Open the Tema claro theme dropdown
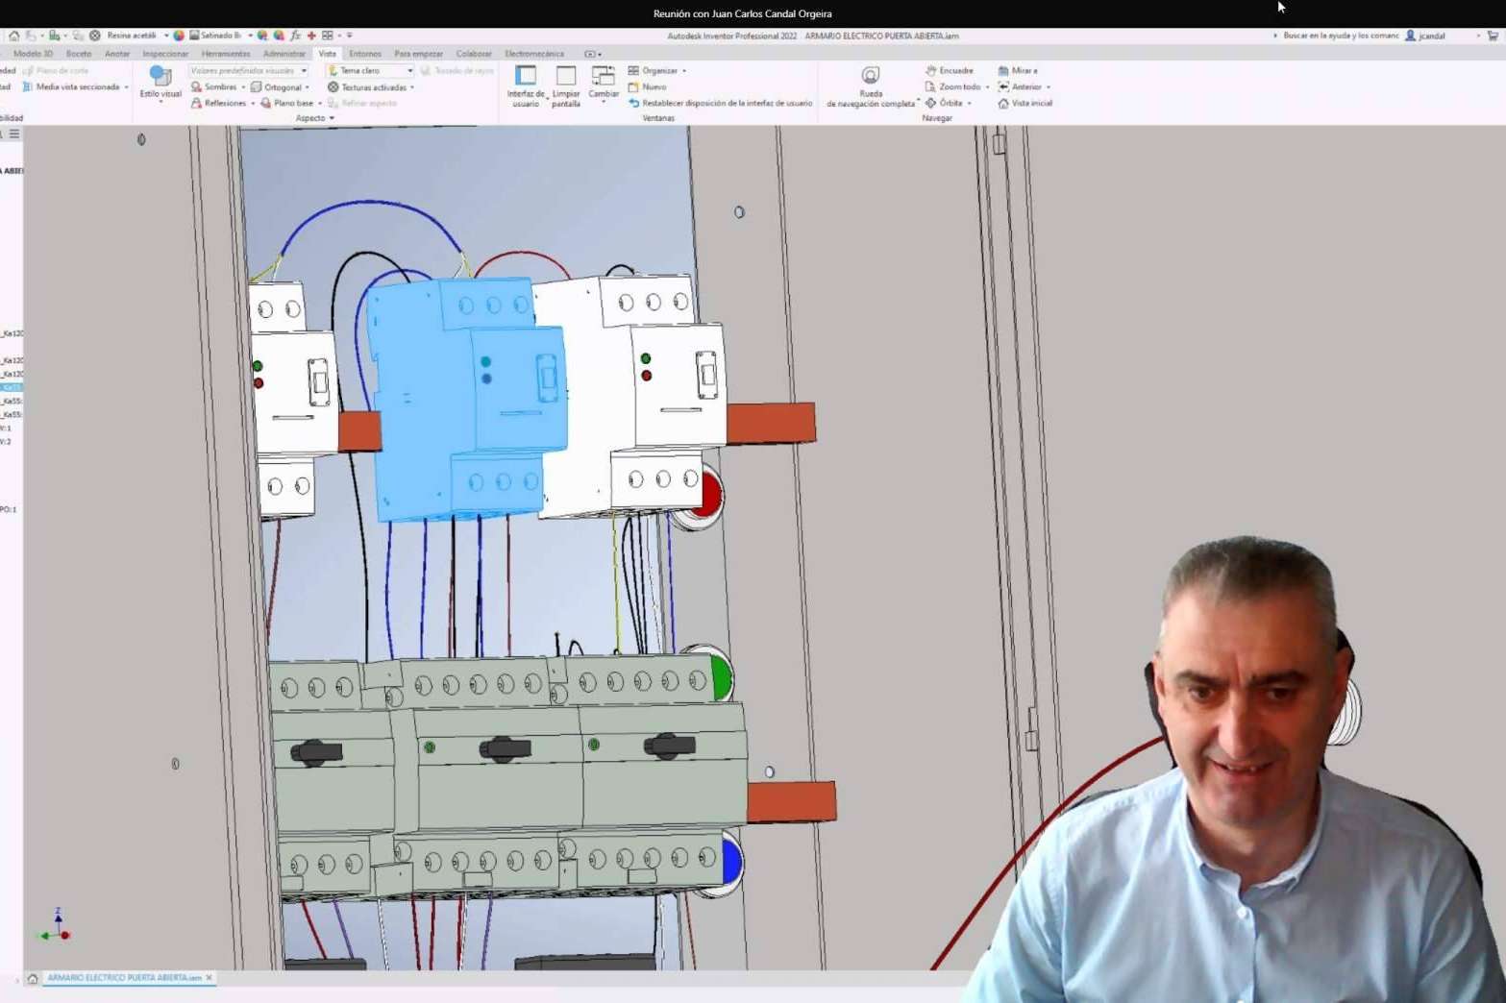This screenshot has width=1506, height=1003. point(370,70)
